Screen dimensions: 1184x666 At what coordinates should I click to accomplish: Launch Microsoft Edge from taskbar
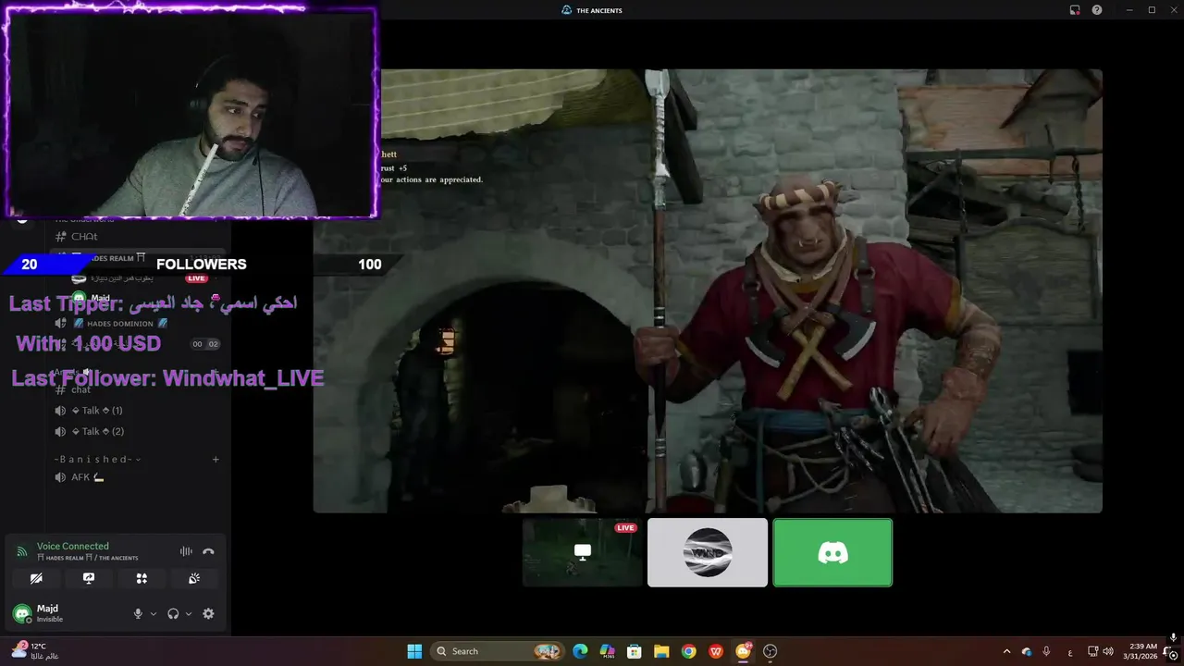click(x=580, y=651)
